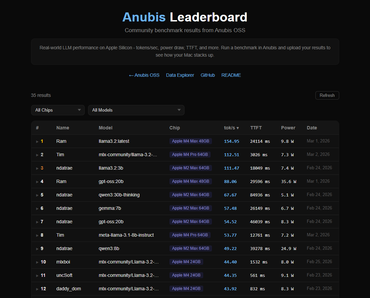Screen dimensions: 370x298
Task: Expand the rank 12 daddy_dom row
Action: pos(38,289)
